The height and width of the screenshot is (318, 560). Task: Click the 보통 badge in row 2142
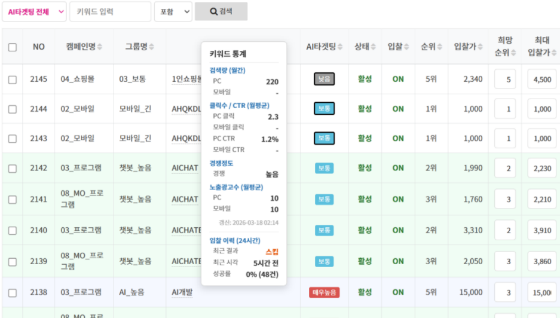coord(325,168)
